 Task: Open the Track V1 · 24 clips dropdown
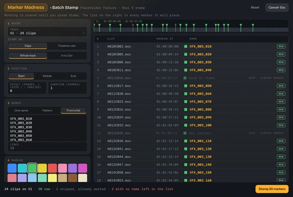click(47, 32)
